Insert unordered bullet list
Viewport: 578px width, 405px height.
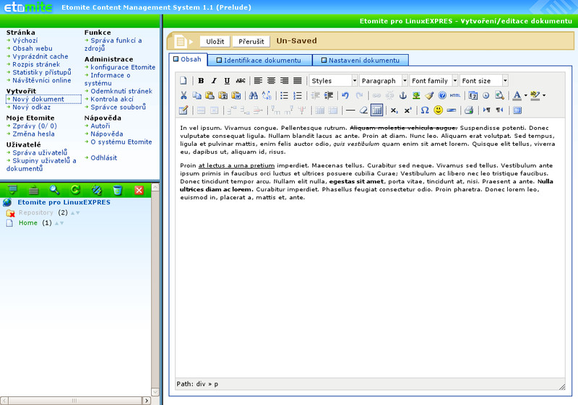(284, 95)
